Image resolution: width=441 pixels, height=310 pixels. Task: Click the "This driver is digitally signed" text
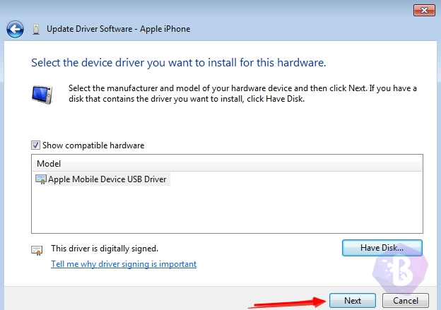coord(105,249)
